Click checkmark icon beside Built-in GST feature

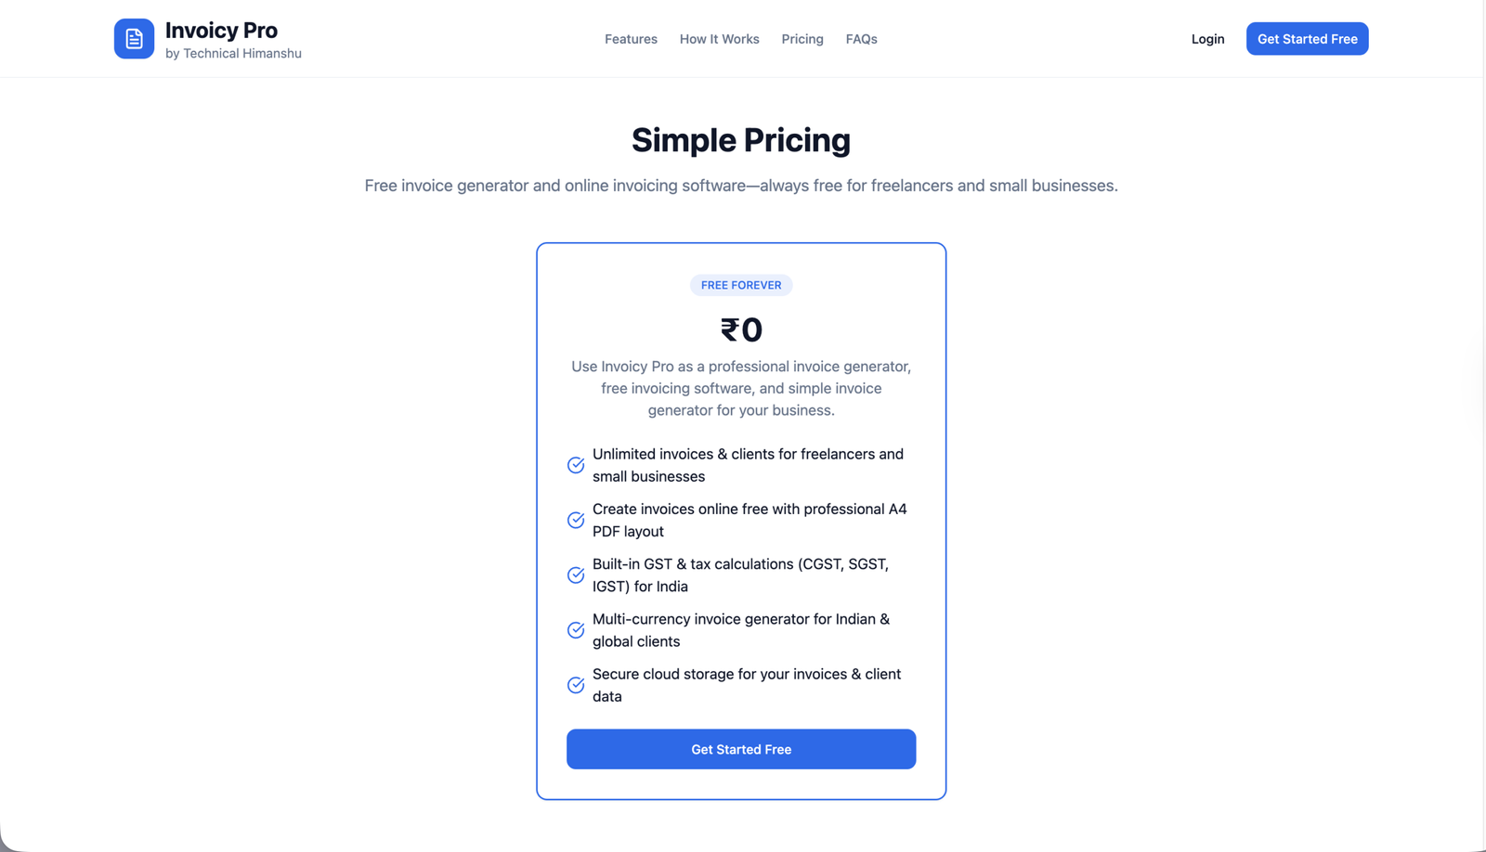[576, 575]
